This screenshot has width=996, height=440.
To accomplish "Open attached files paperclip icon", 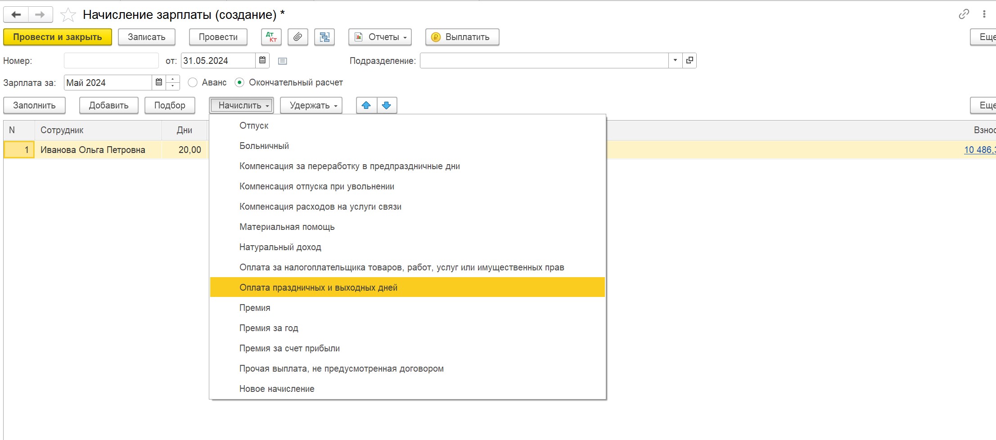I will click(297, 37).
